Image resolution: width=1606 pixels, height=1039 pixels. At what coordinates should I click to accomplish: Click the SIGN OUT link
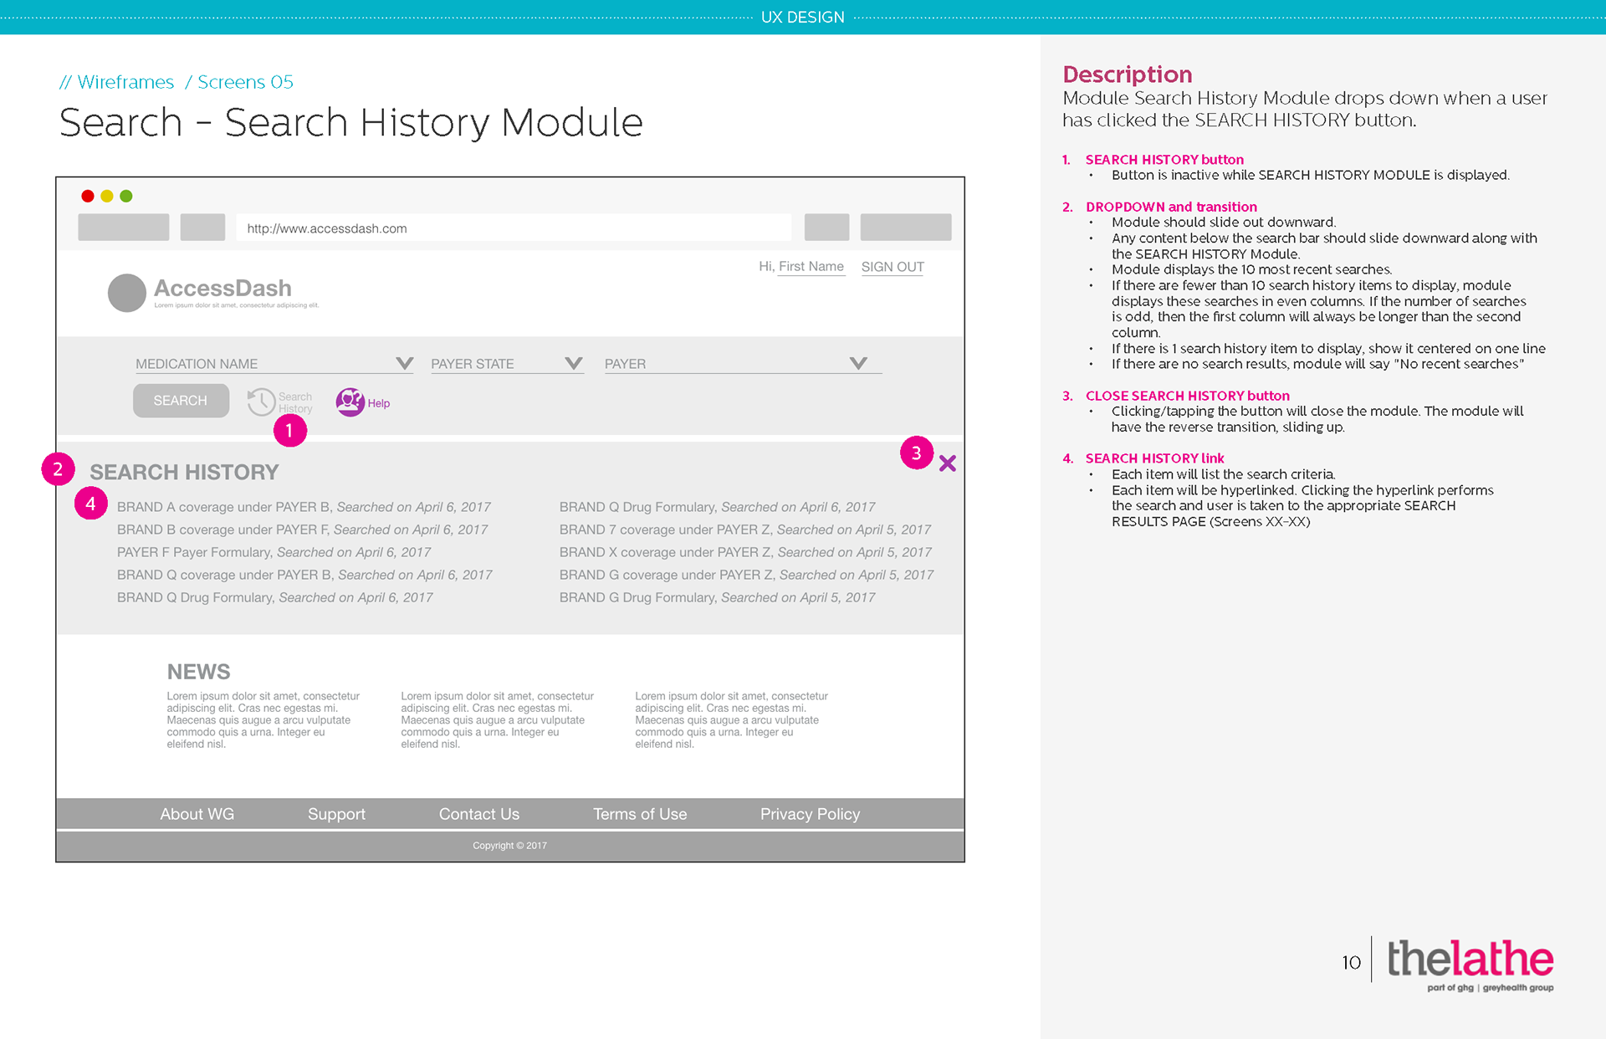(892, 267)
